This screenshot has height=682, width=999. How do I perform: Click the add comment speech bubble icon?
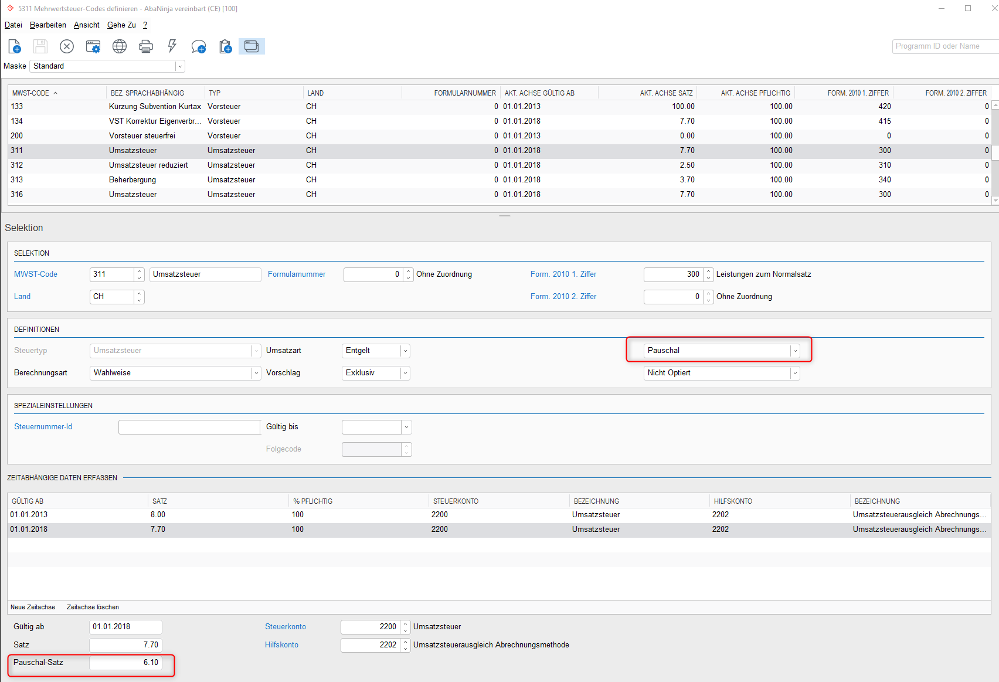click(x=199, y=46)
